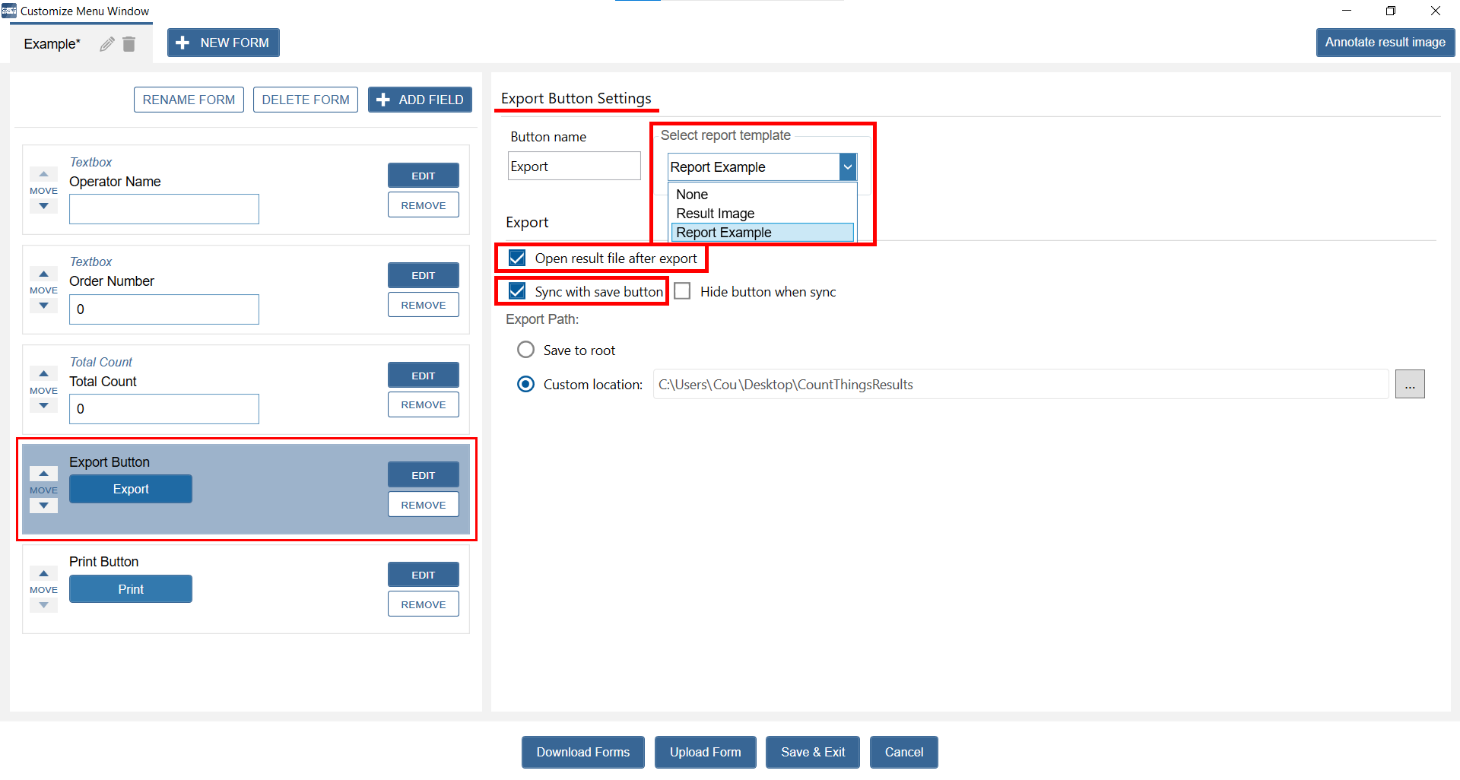Disable Sync with save button checkbox
The image size is (1460, 780).
coord(517,291)
